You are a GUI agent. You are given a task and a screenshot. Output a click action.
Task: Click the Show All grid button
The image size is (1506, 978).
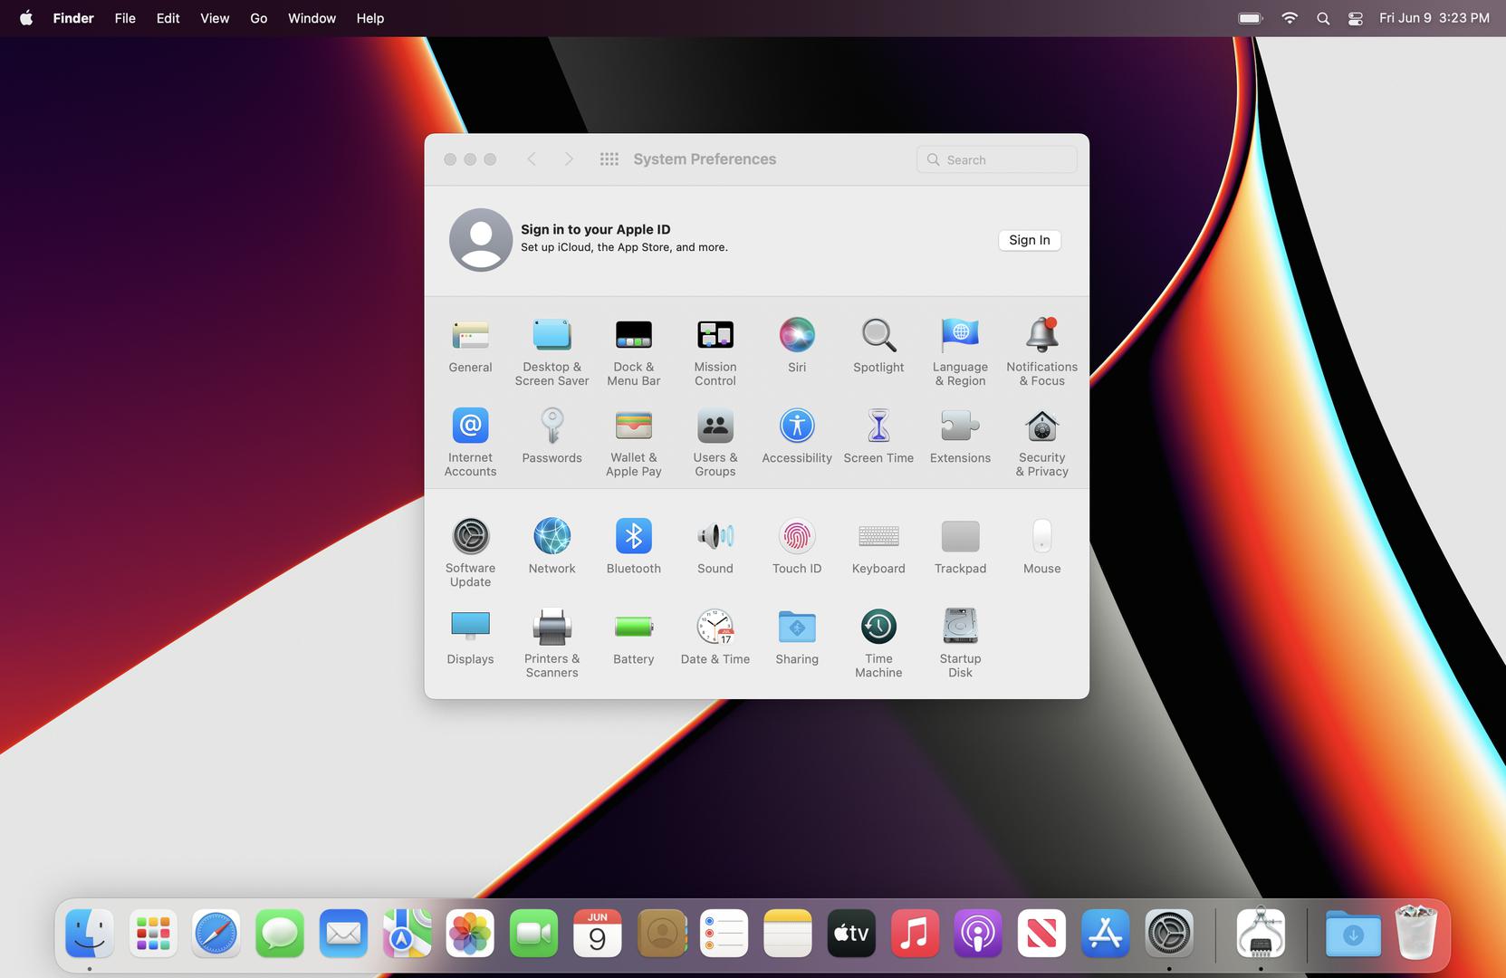[x=609, y=159]
